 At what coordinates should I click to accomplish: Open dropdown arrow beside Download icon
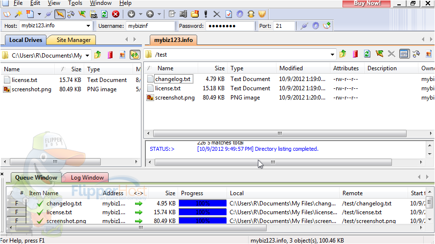coord(140,14)
